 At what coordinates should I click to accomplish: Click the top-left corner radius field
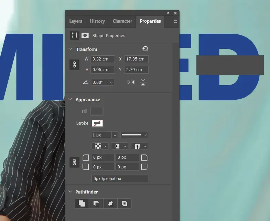click(103, 157)
